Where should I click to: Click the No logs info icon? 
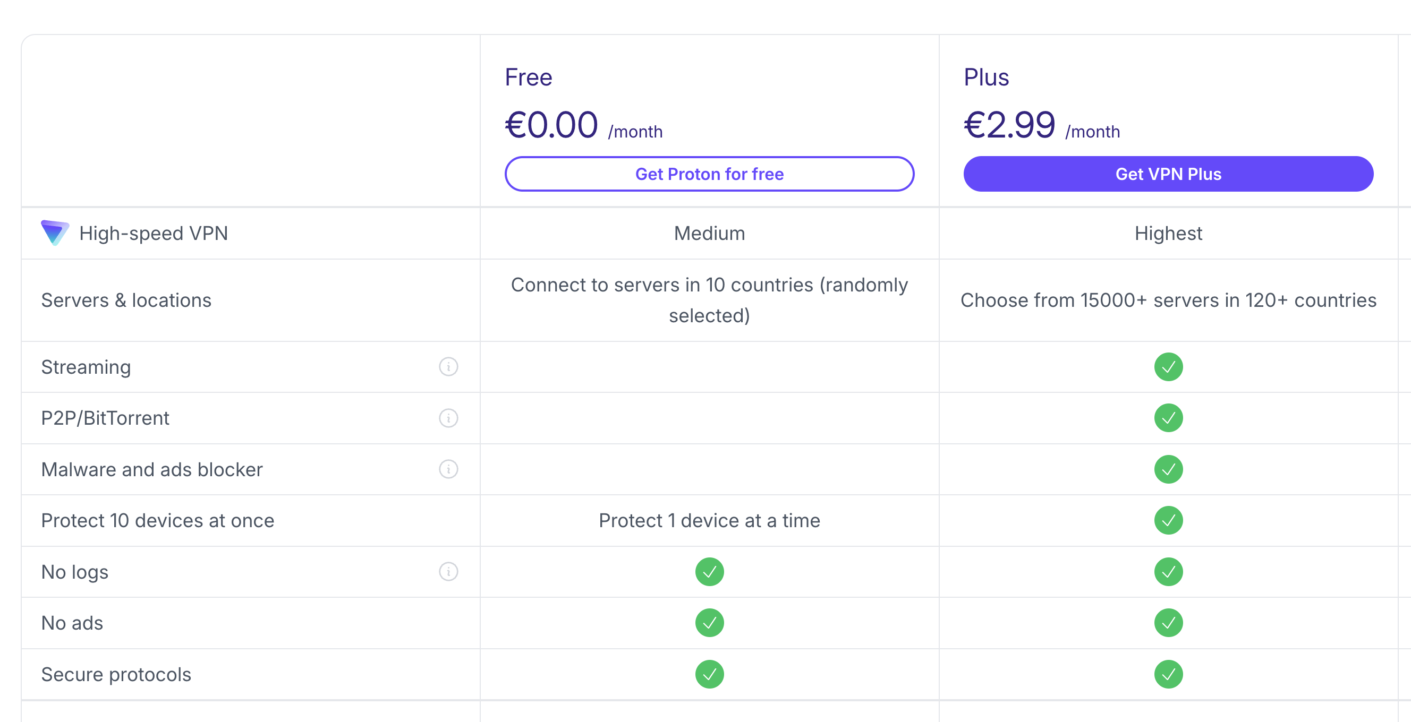pos(448,571)
